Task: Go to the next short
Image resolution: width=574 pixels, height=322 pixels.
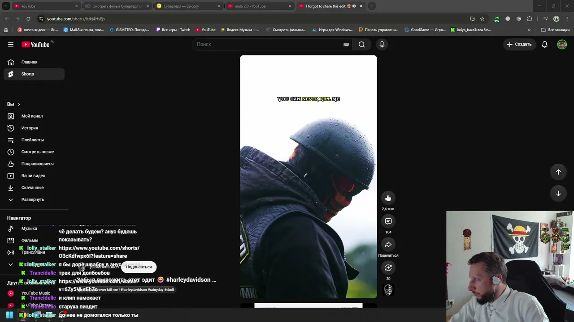Action: (x=558, y=194)
